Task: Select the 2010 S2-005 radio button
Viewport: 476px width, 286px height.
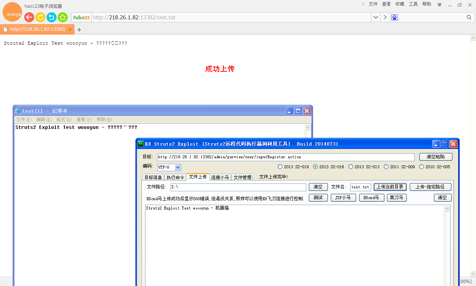Action: (x=422, y=167)
